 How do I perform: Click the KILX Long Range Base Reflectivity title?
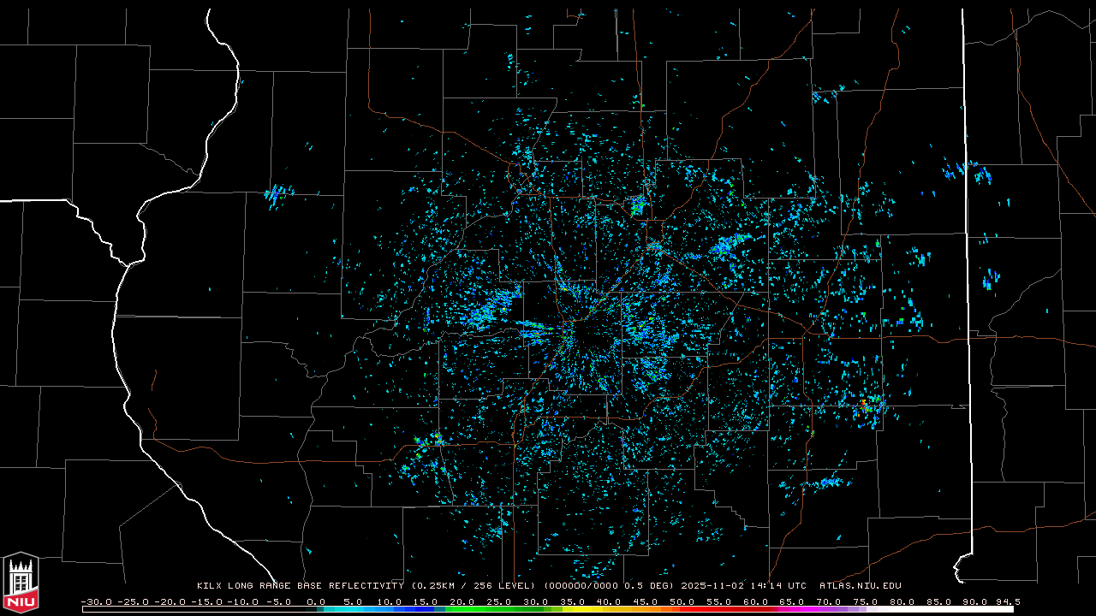(300, 586)
